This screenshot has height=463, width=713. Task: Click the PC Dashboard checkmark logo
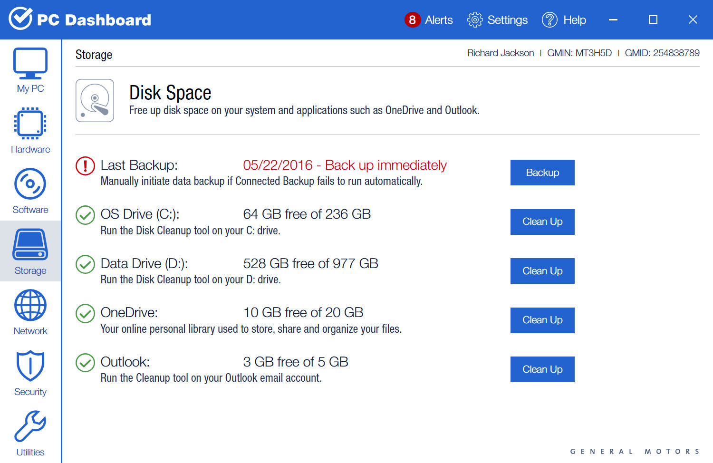(x=20, y=19)
